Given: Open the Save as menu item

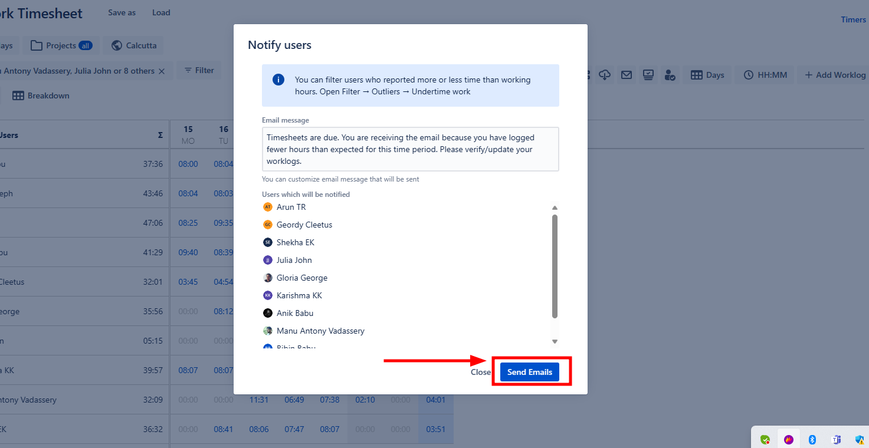Looking at the screenshot, I should pos(122,12).
